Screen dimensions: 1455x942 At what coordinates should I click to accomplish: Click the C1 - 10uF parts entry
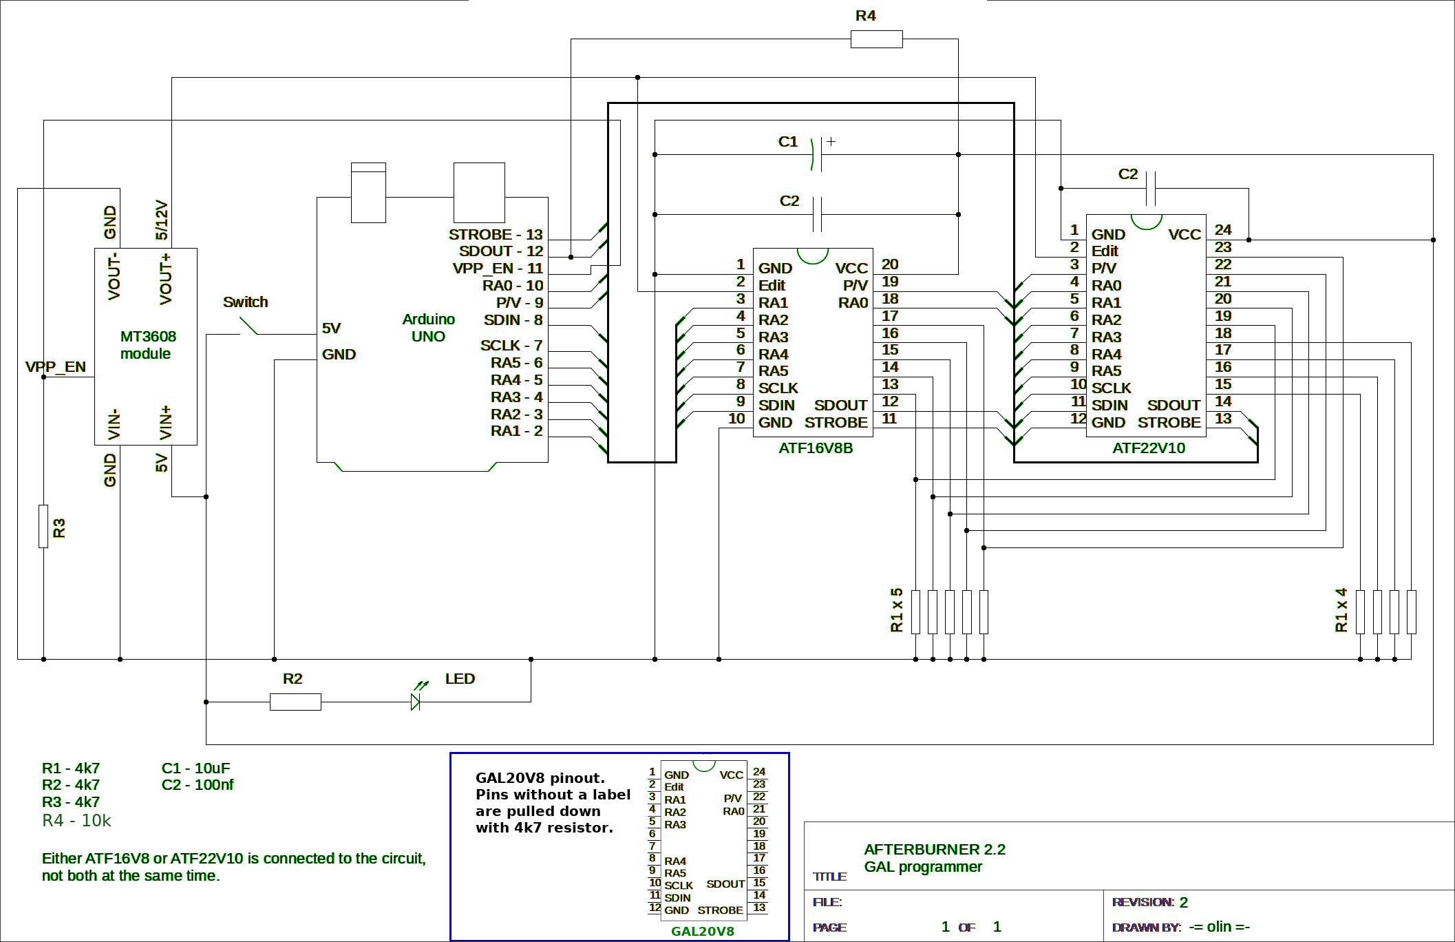click(195, 768)
